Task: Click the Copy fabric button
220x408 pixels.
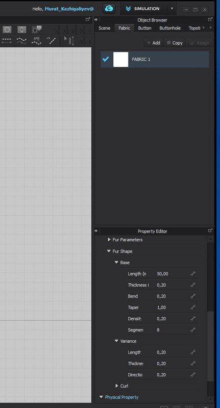Action: (175, 43)
